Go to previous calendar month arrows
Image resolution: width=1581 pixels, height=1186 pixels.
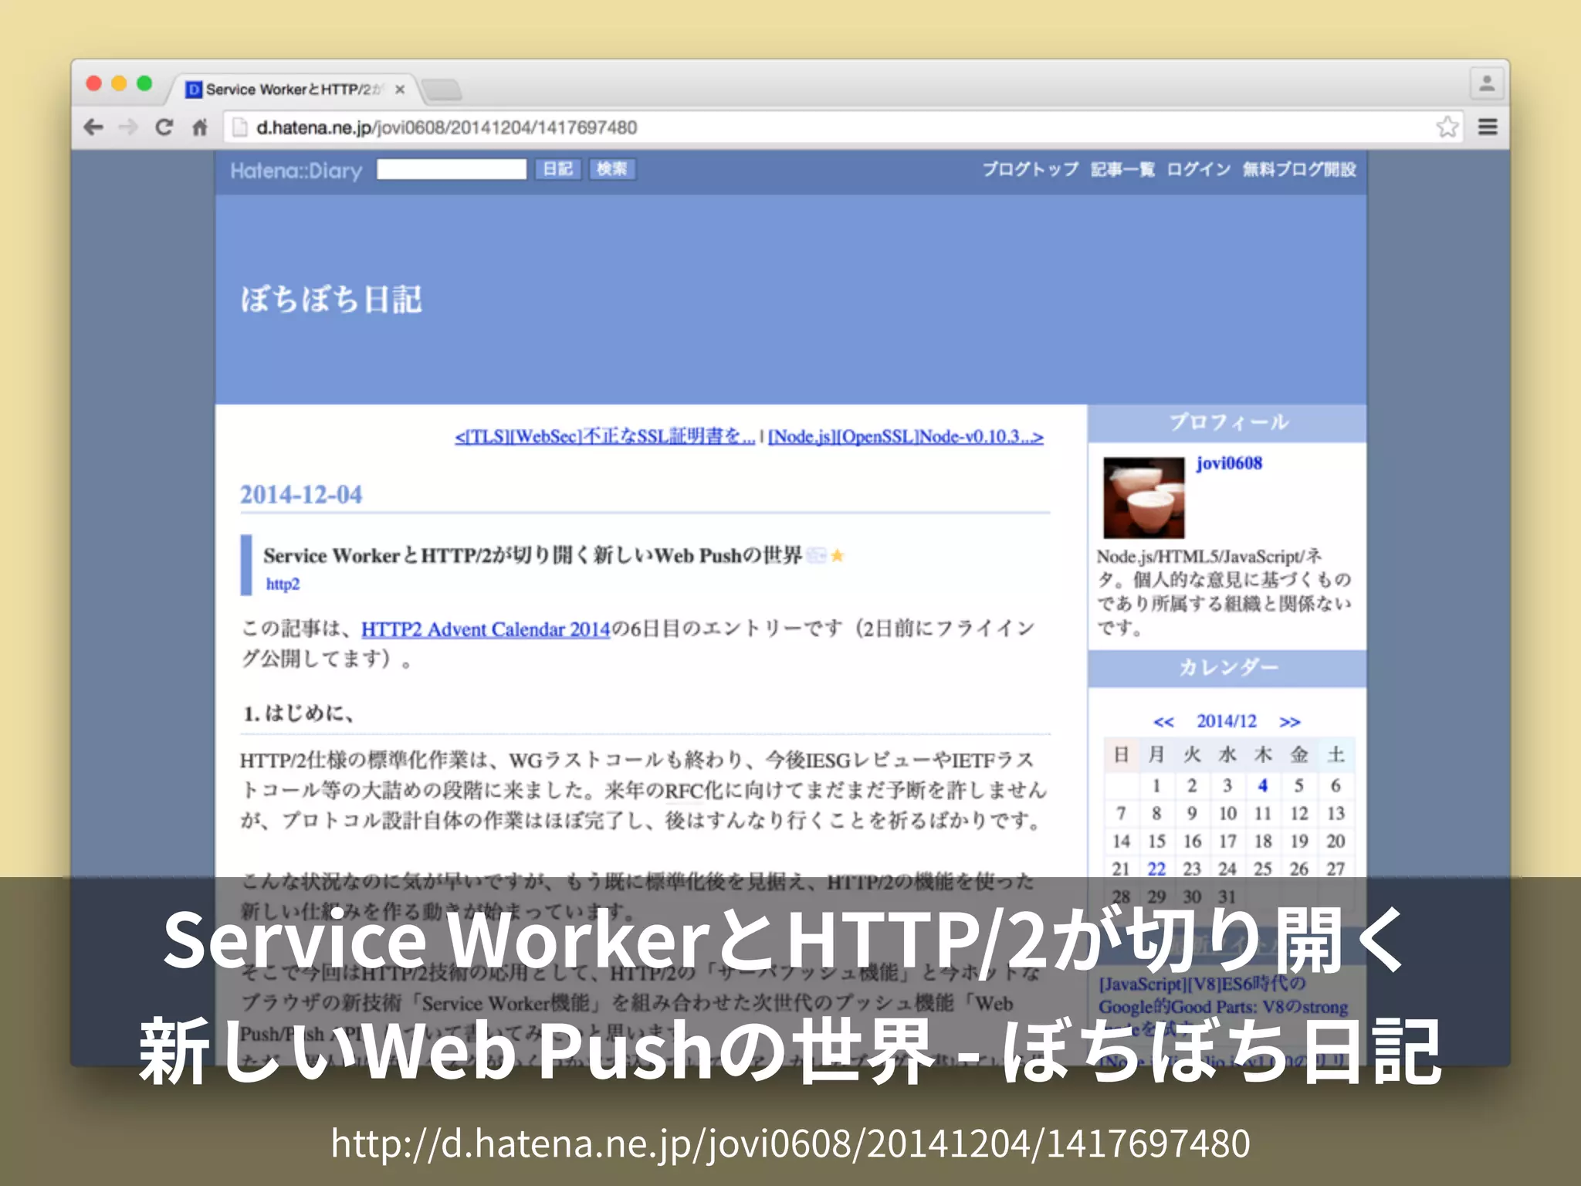click(x=1163, y=722)
